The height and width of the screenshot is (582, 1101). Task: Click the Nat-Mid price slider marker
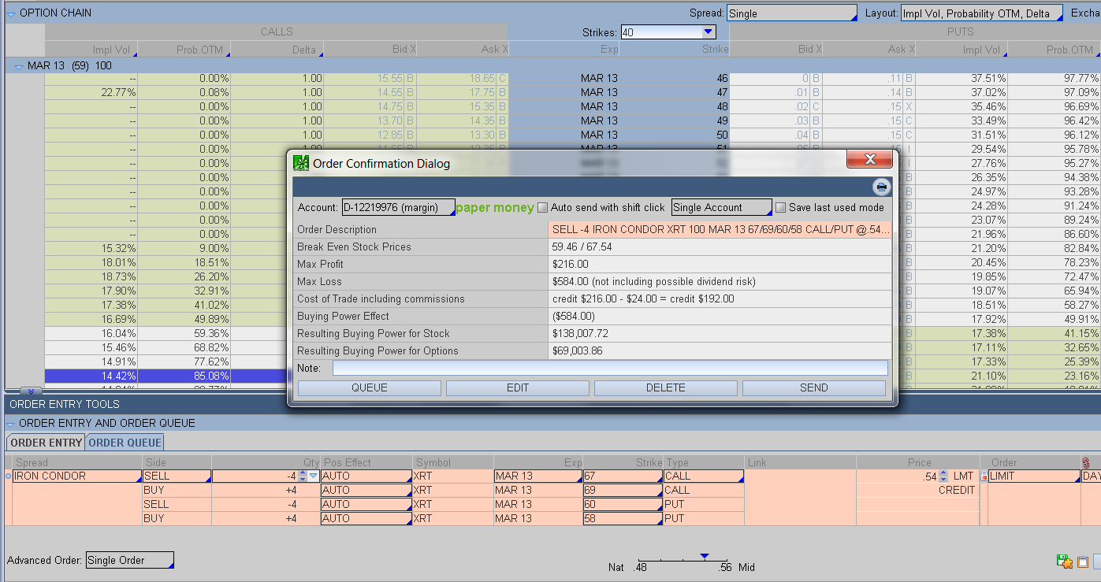705,556
